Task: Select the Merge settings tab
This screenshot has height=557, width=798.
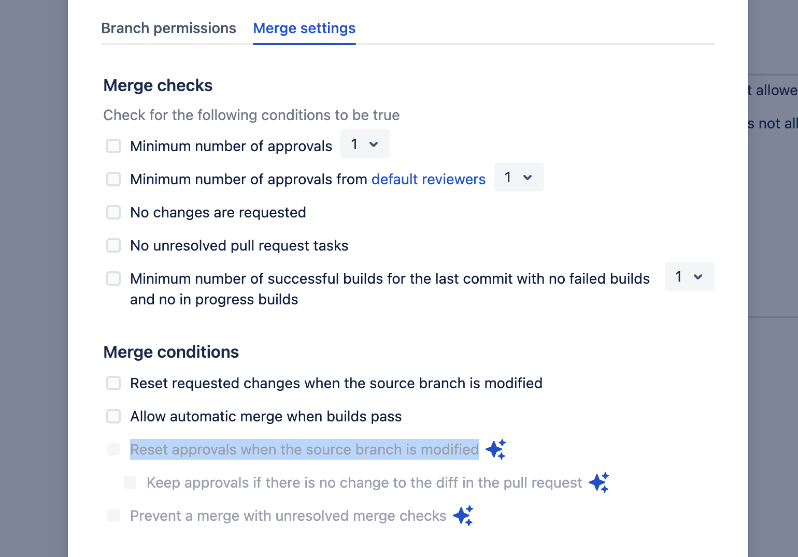Action: point(304,28)
